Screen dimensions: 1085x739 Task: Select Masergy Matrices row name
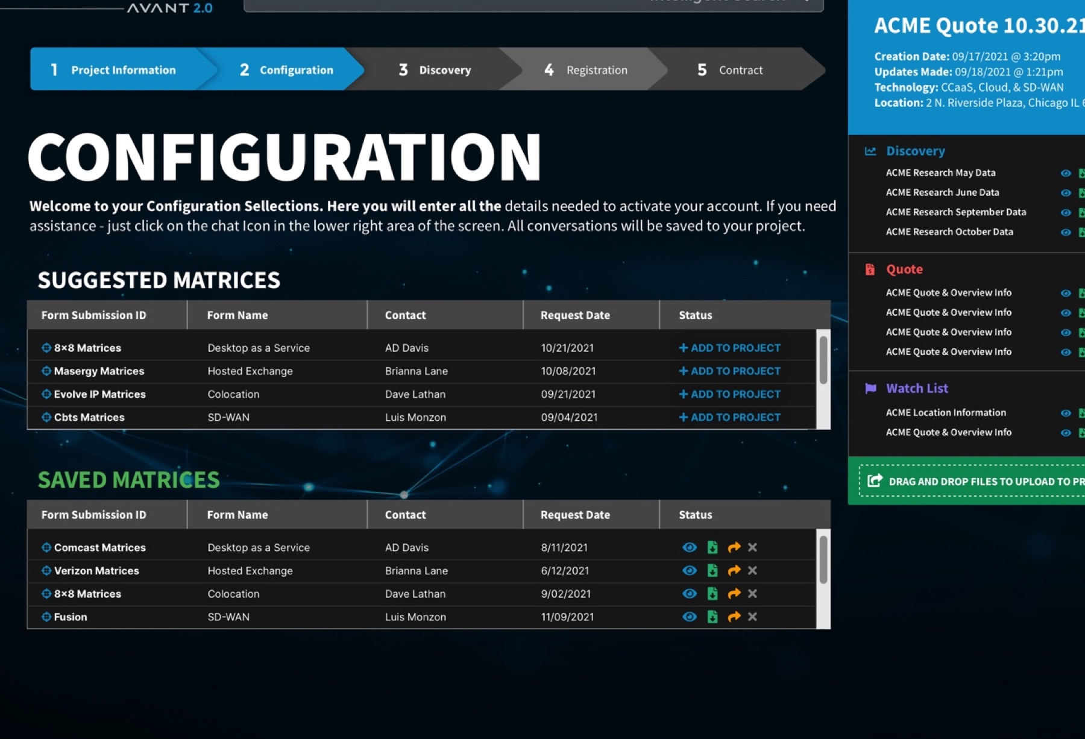click(99, 371)
